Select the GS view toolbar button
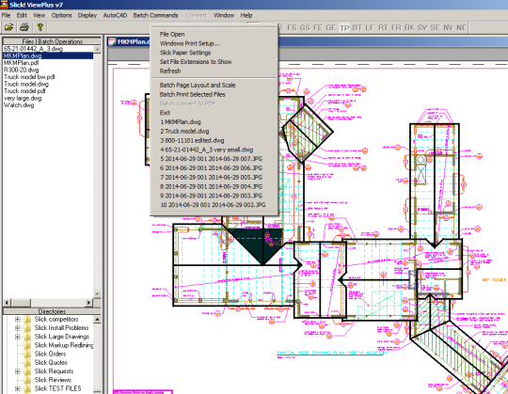This screenshot has height=394, width=508. coord(305,28)
